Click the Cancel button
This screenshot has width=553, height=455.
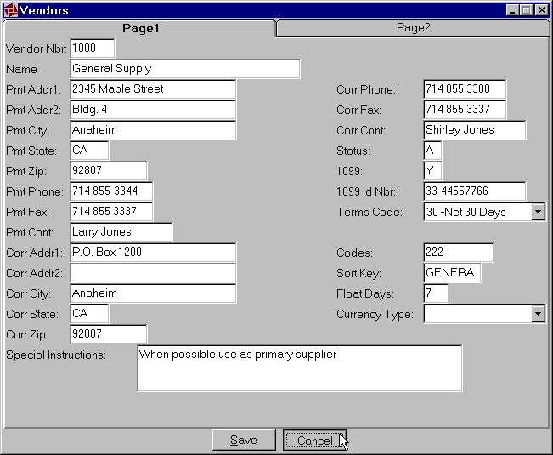click(314, 440)
